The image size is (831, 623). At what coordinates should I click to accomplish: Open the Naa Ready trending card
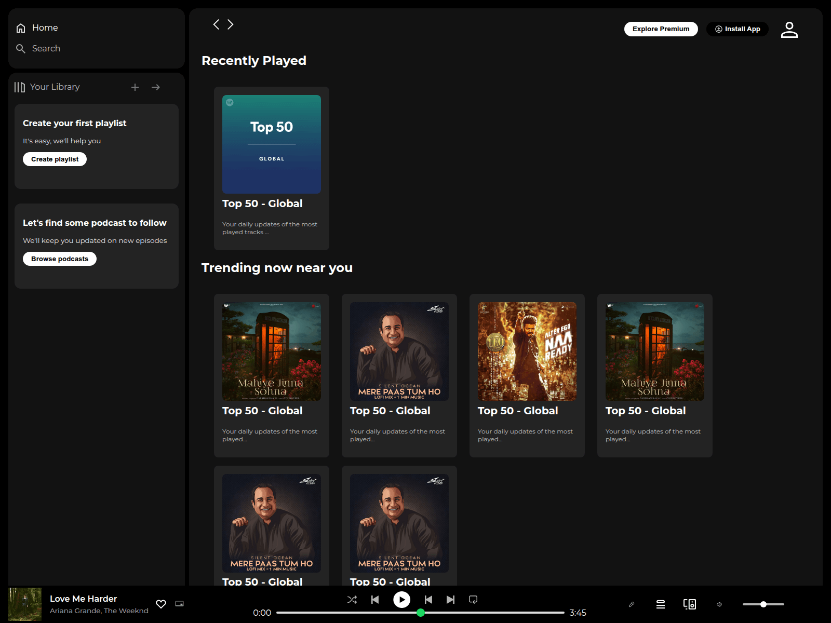click(527, 375)
